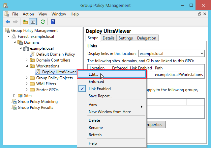The width and height of the screenshot is (211, 148).
Task: Click the Deploy UltraViewer GPO link icon
Action: tap(38, 72)
